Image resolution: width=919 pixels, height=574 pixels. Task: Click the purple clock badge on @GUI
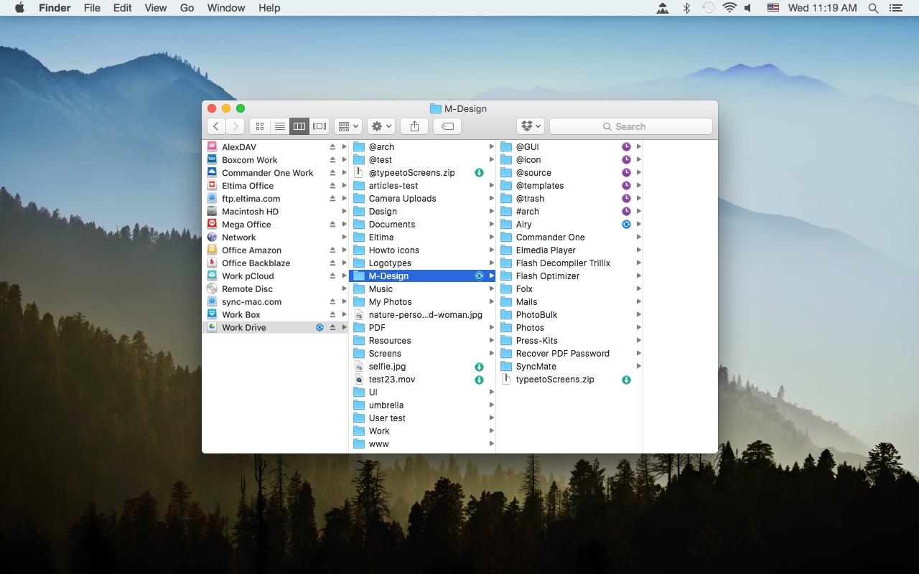[x=626, y=147]
